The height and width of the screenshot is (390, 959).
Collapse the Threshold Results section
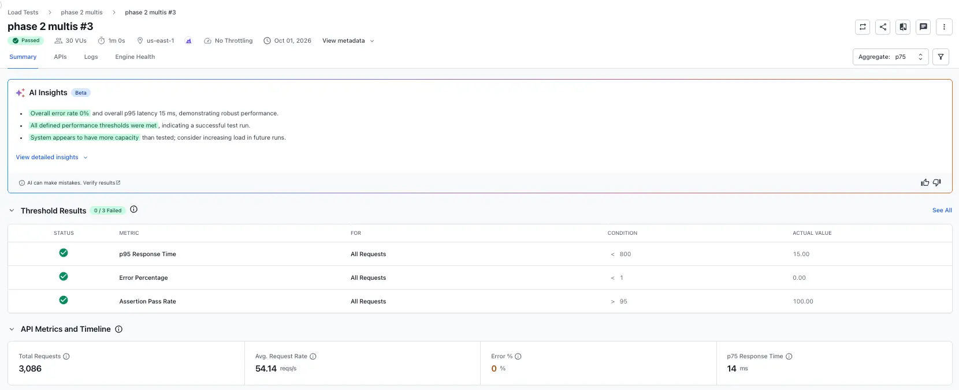12,211
